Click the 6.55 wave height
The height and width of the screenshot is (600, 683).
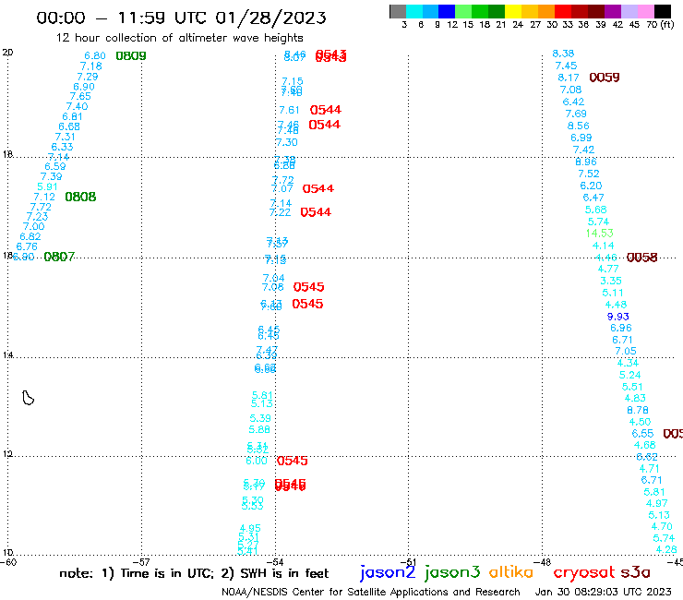642,434
